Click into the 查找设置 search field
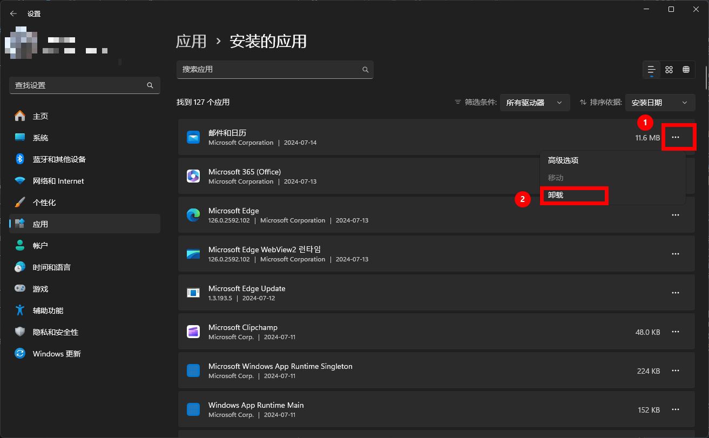Viewport: 709px width, 438px height. coord(78,85)
